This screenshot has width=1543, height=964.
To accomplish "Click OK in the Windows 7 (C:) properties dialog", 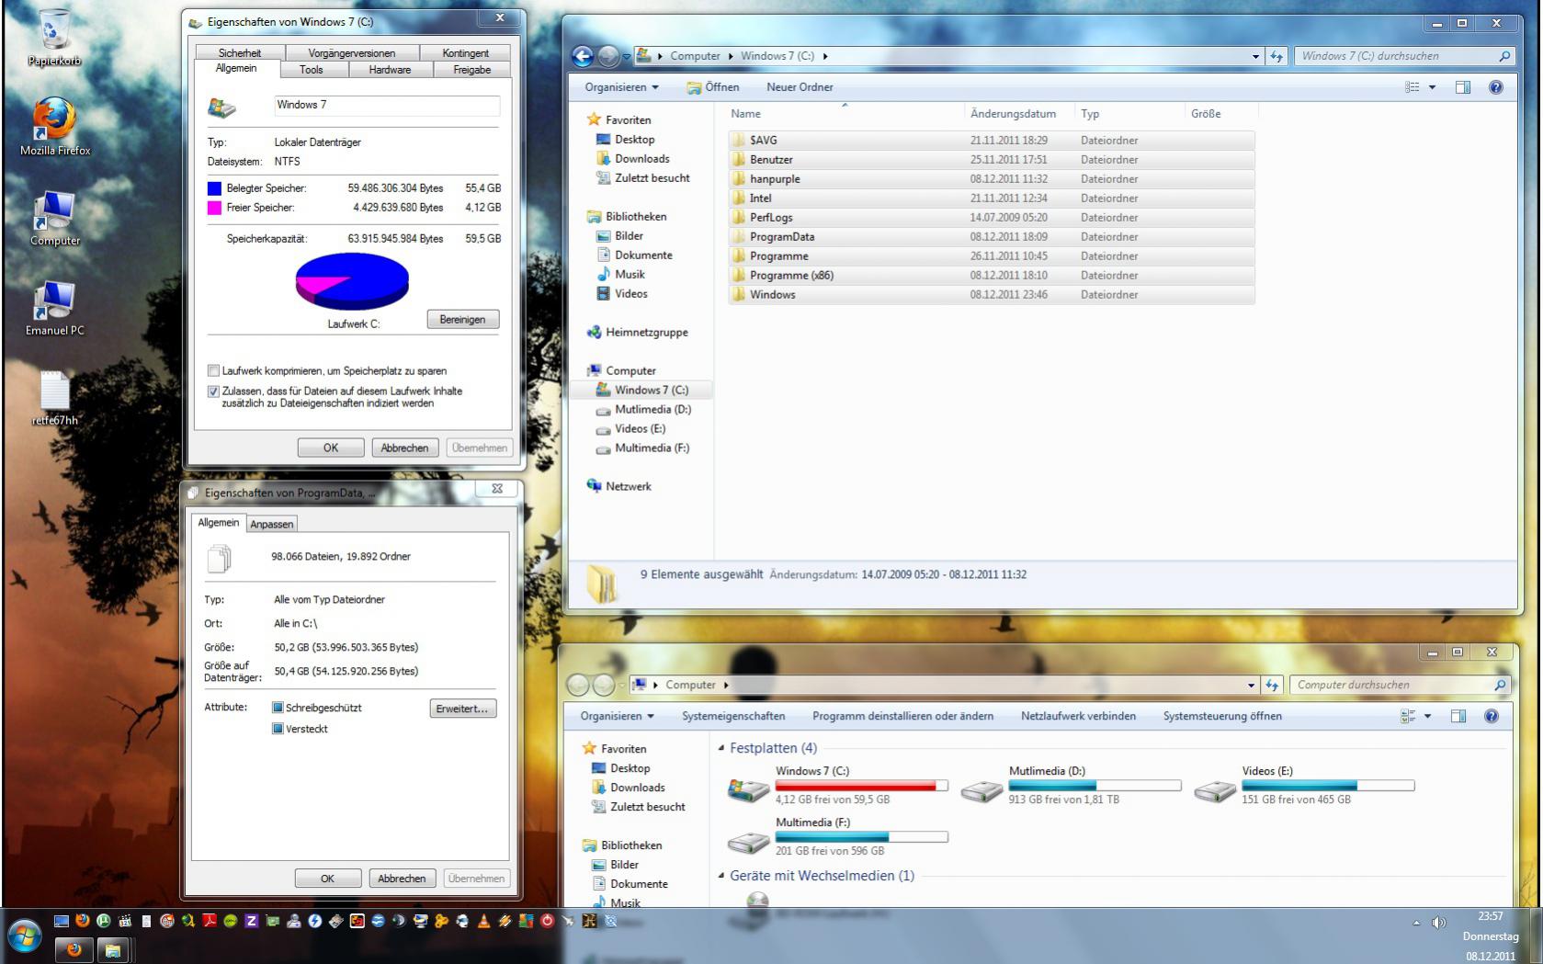I will click(331, 448).
